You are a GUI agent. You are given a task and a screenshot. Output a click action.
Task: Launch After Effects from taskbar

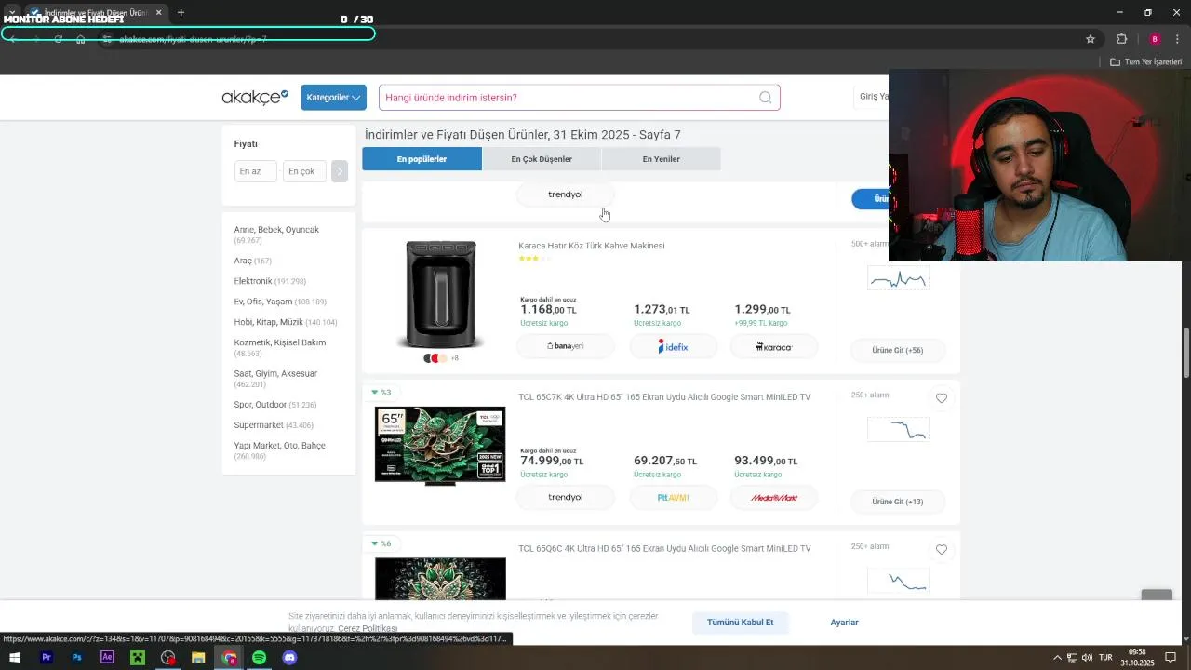107,658
